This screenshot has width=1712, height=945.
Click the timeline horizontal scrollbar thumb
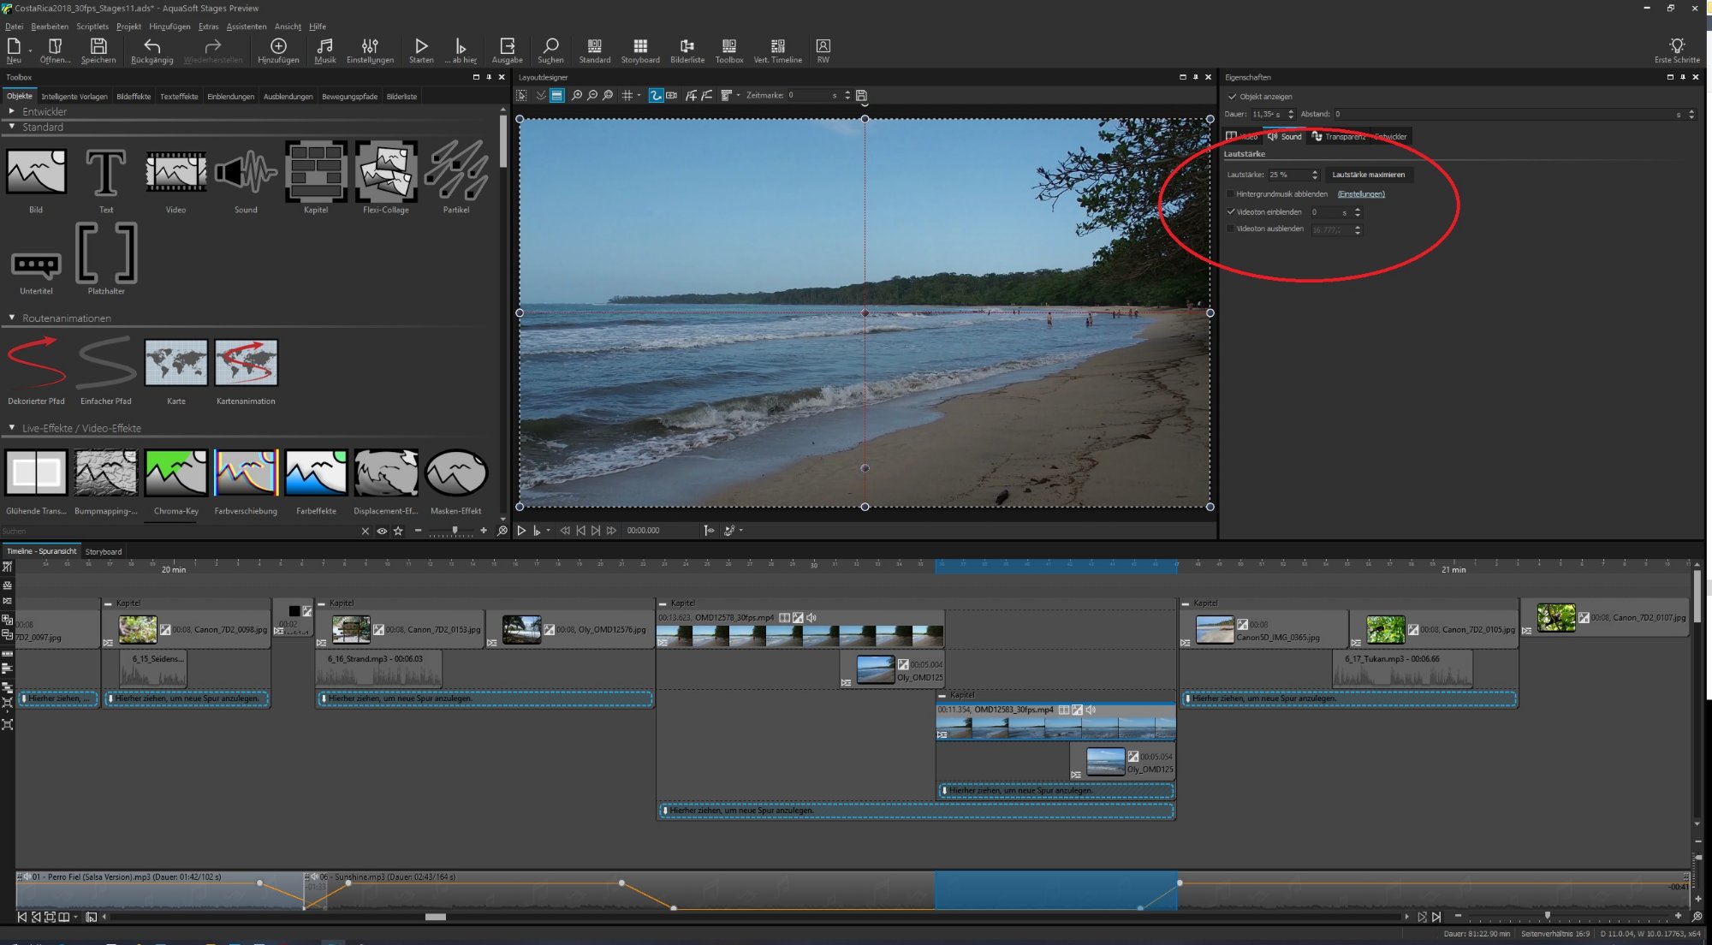click(436, 917)
